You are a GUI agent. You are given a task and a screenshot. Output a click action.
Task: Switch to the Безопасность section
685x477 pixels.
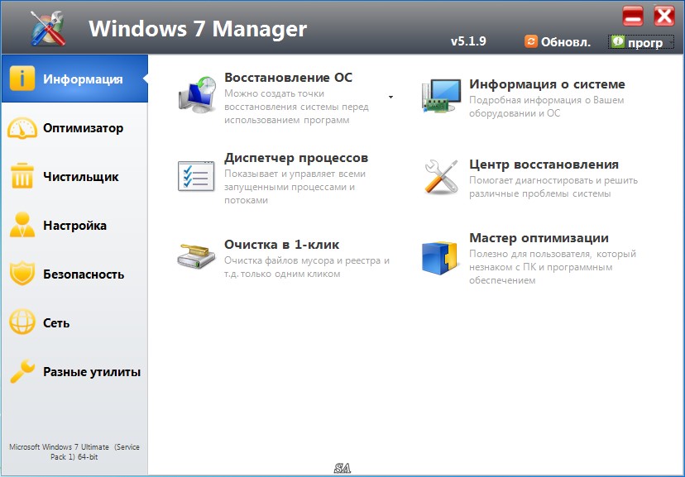pos(75,274)
